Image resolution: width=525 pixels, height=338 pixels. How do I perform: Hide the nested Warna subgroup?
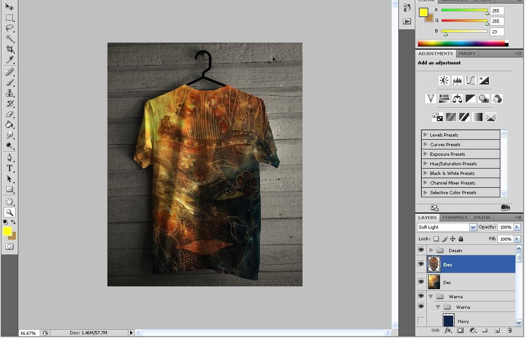point(421,306)
